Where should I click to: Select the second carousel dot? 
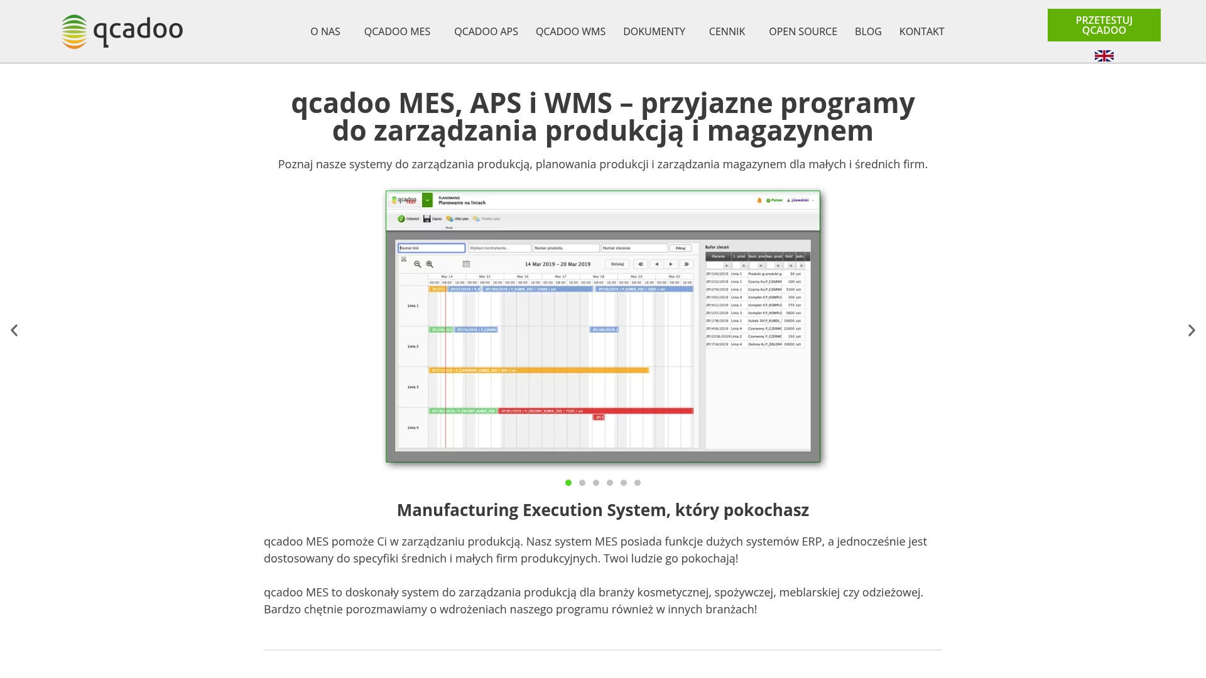pyautogui.click(x=582, y=483)
